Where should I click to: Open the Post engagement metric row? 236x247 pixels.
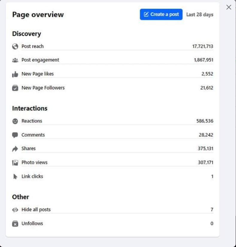click(40, 60)
